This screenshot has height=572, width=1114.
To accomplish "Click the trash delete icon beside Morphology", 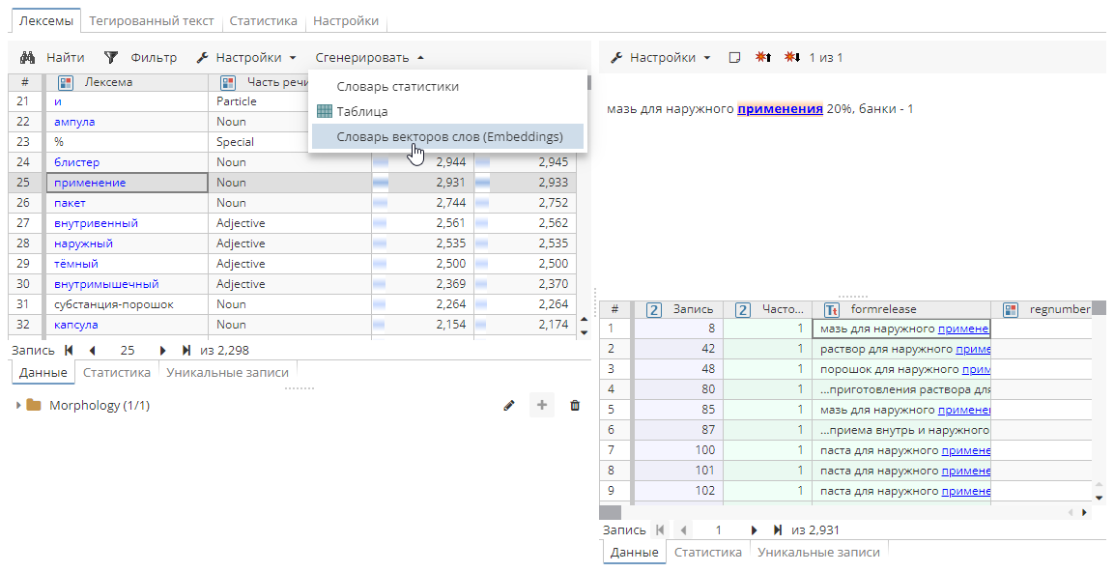I will [x=575, y=405].
